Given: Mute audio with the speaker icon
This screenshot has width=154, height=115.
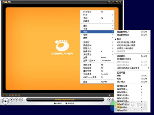Looking at the screenshot, I should click(x=110, y=95).
